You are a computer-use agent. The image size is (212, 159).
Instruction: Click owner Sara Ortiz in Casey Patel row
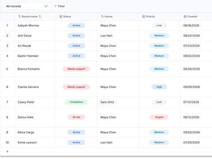click(107, 102)
